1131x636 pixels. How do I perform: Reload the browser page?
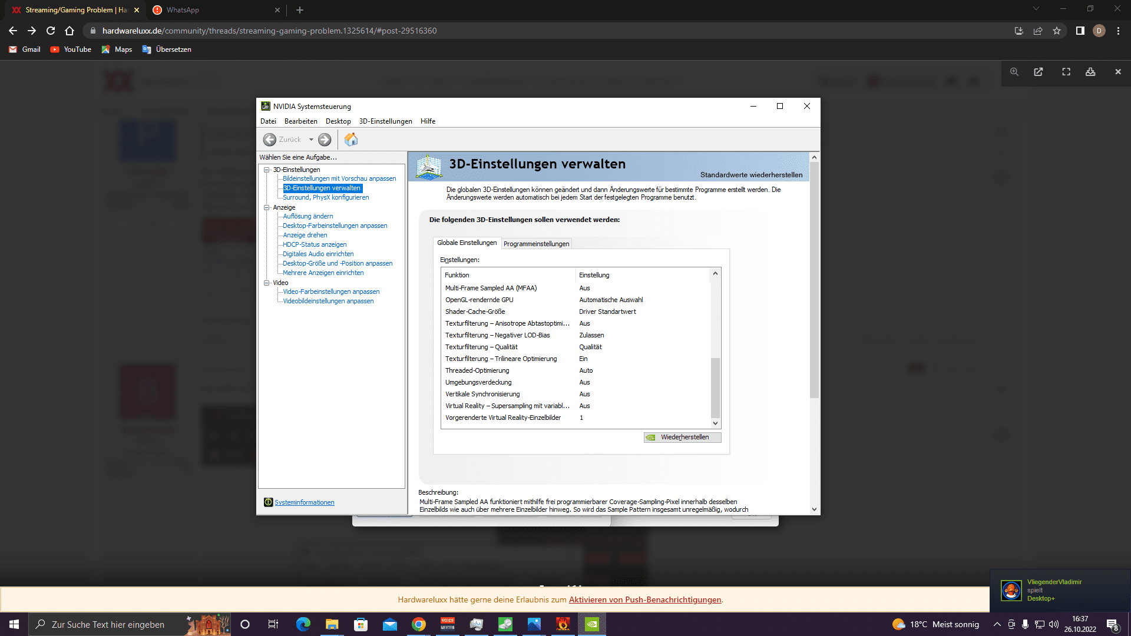coord(51,31)
